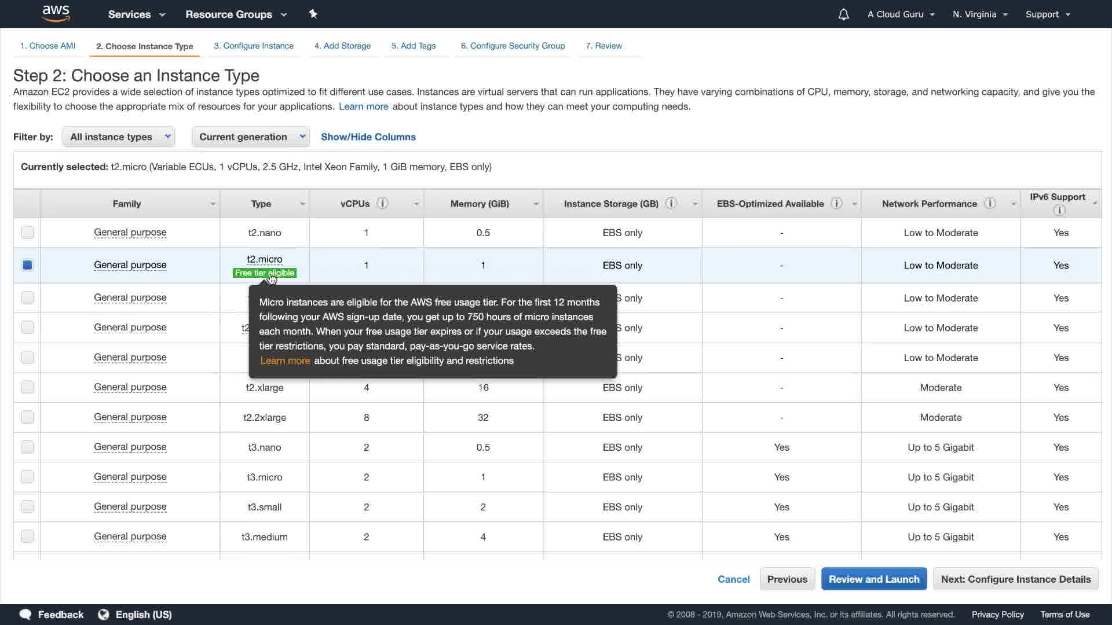1112x625 pixels.
Task: Click vCPUs column info icon
Action: pyautogui.click(x=382, y=203)
